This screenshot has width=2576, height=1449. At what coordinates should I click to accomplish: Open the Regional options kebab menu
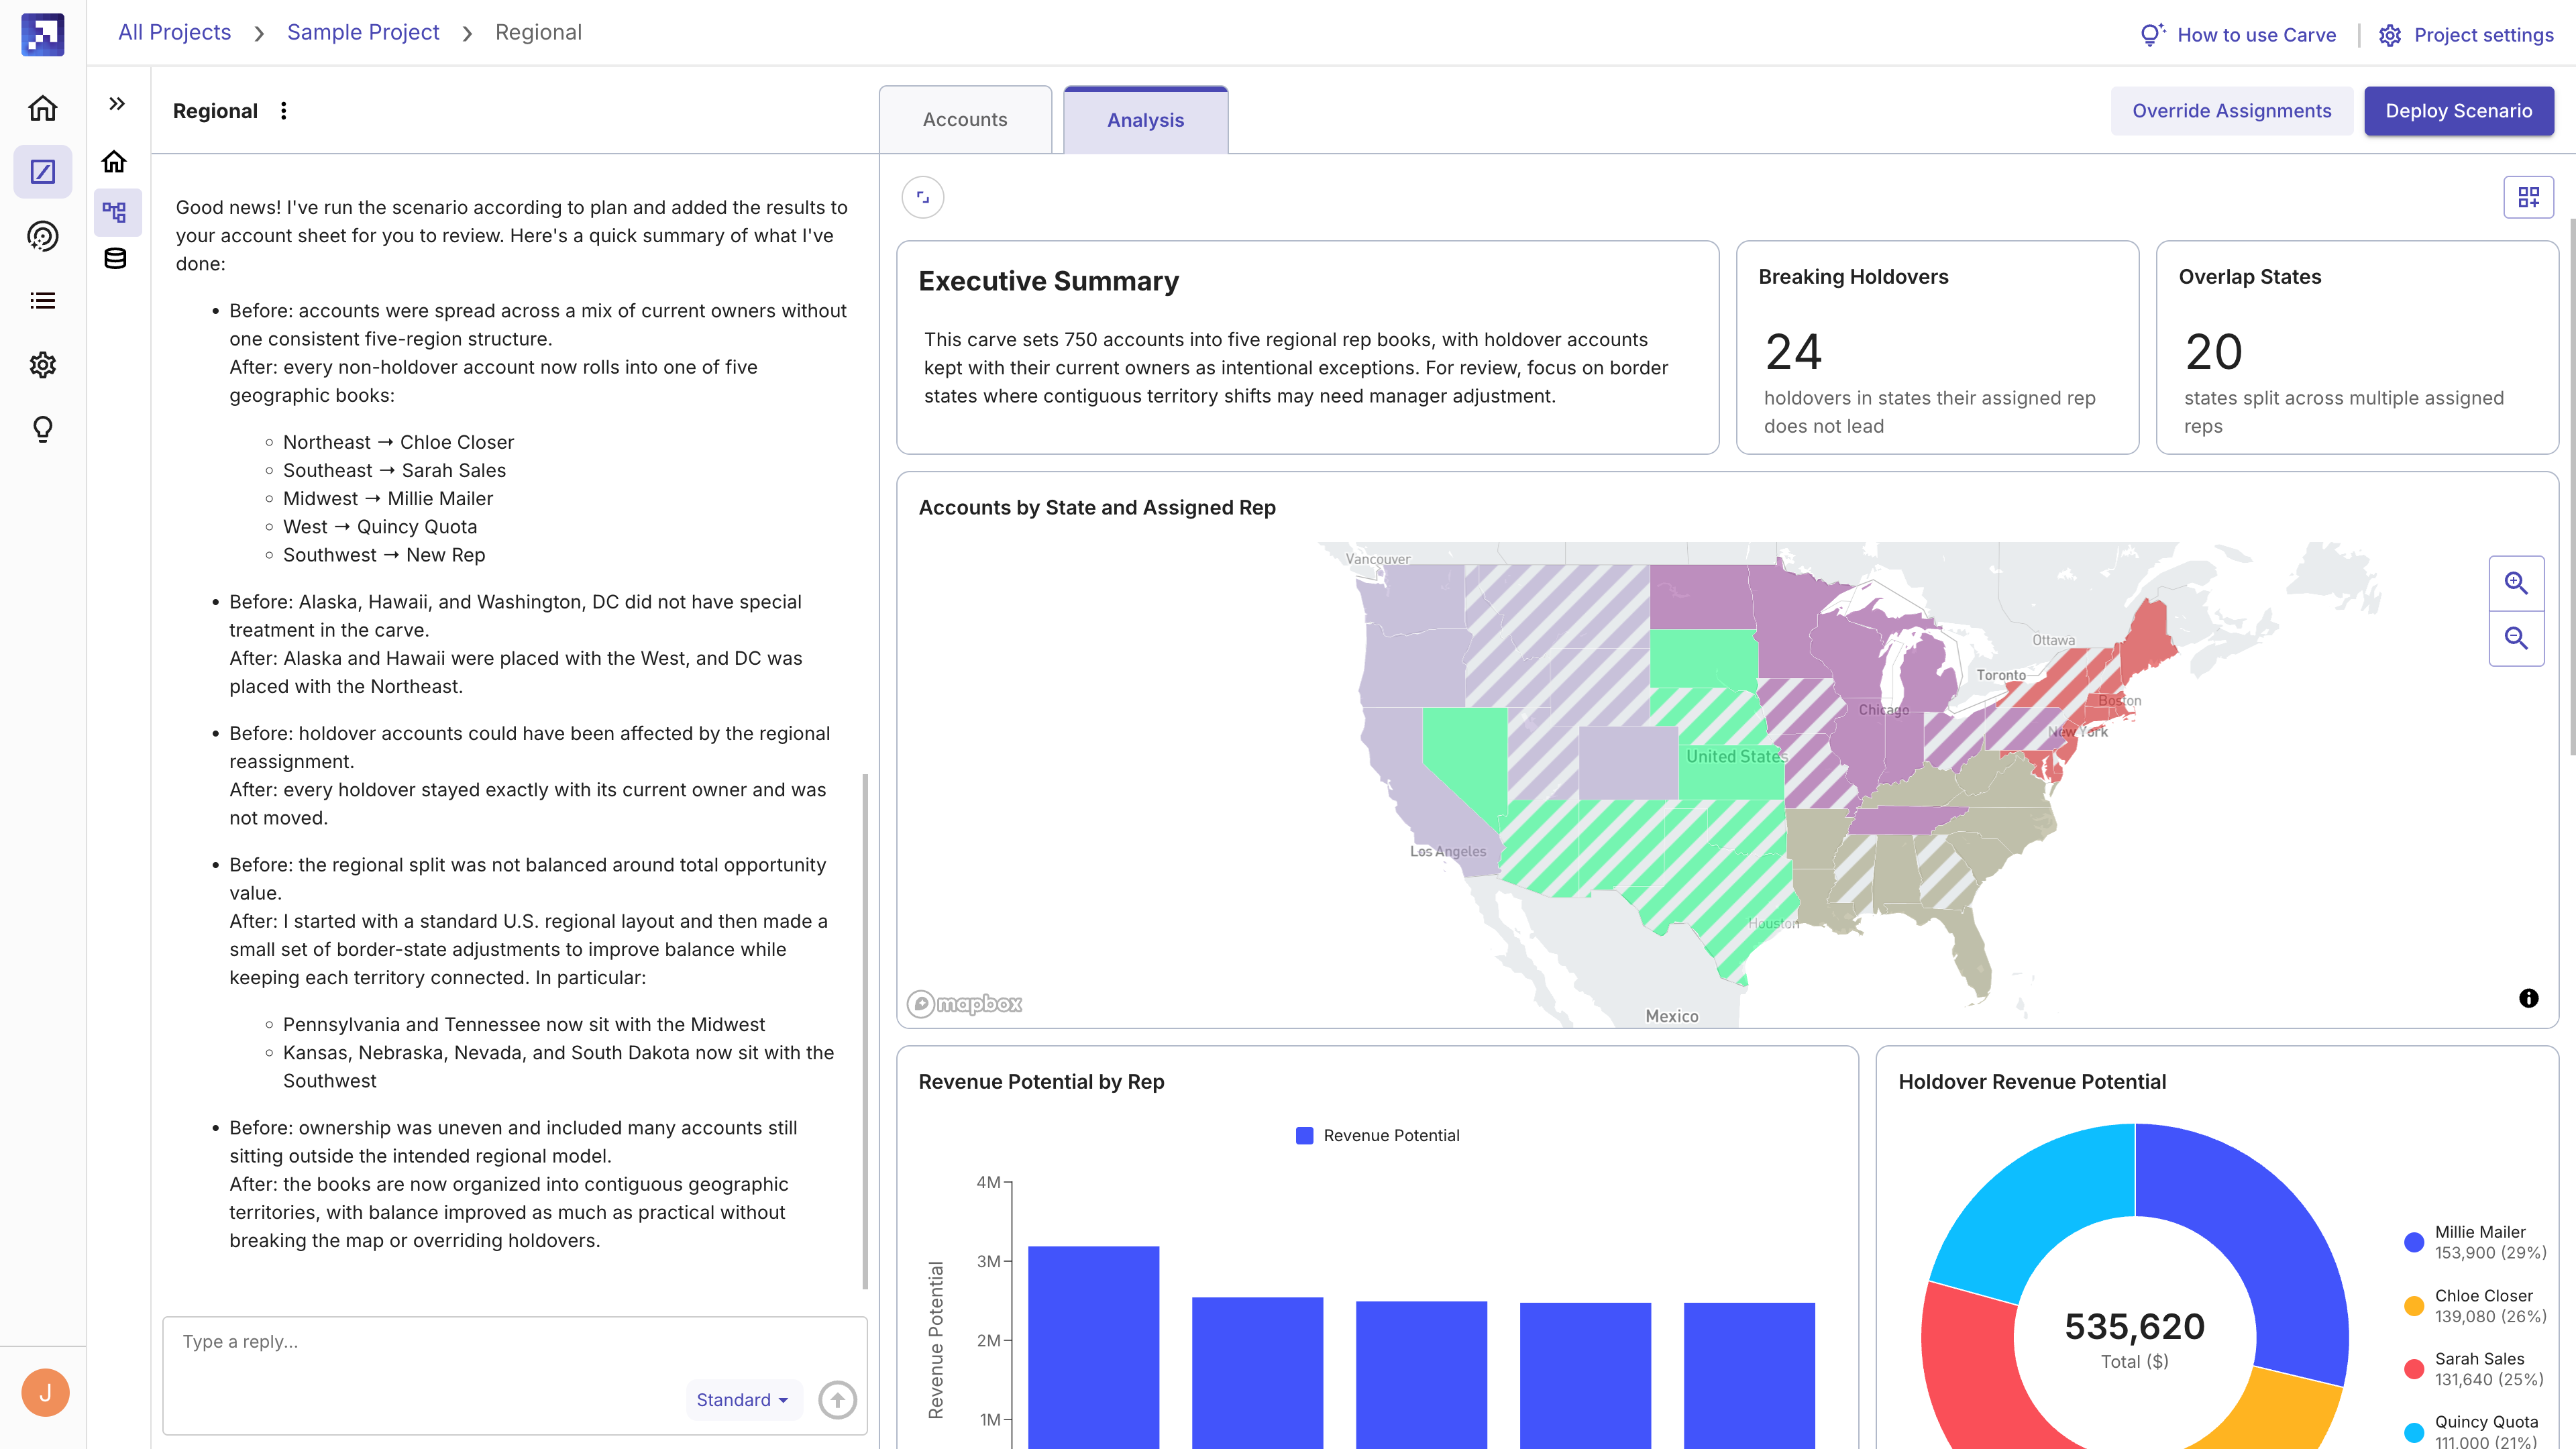point(284,111)
